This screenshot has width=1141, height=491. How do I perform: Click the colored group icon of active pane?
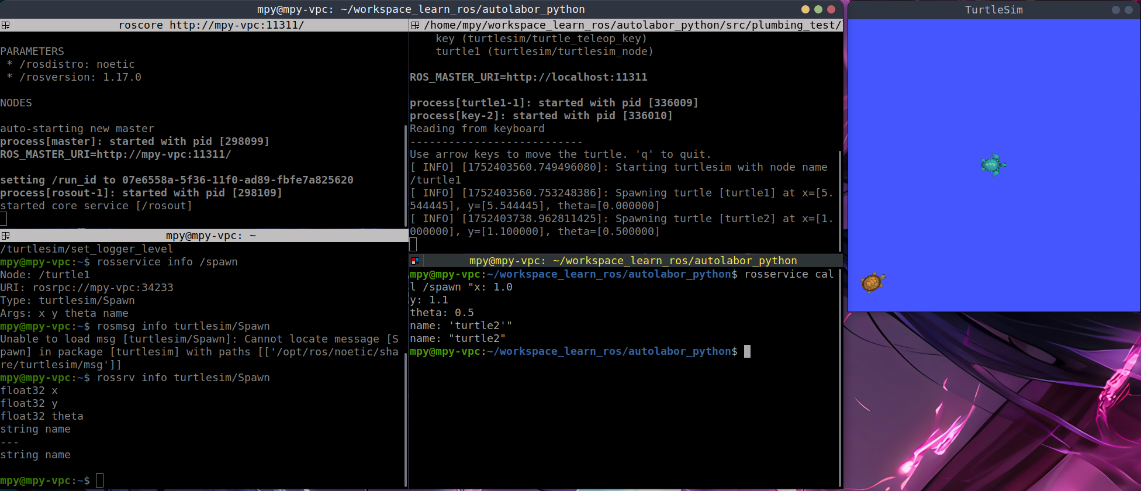click(x=415, y=261)
